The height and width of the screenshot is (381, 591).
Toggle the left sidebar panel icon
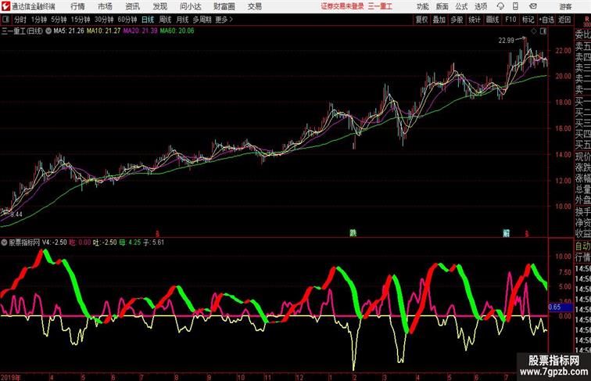(5, 20)
